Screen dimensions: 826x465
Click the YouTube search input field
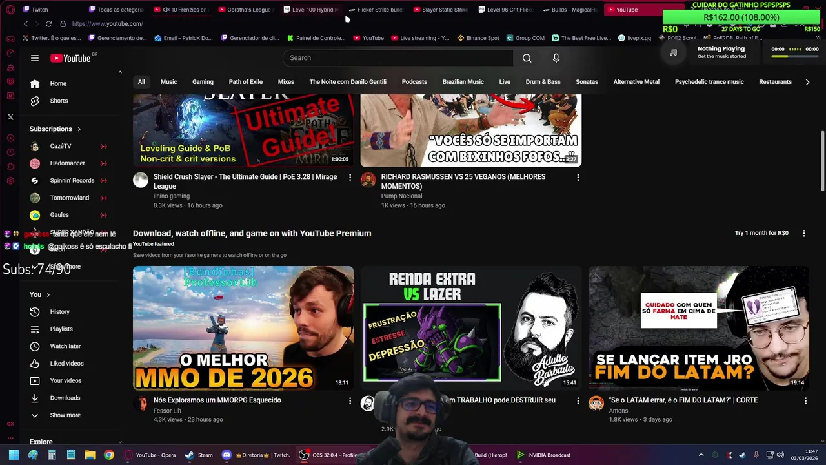pyautogui.click(x=398, y=58)
